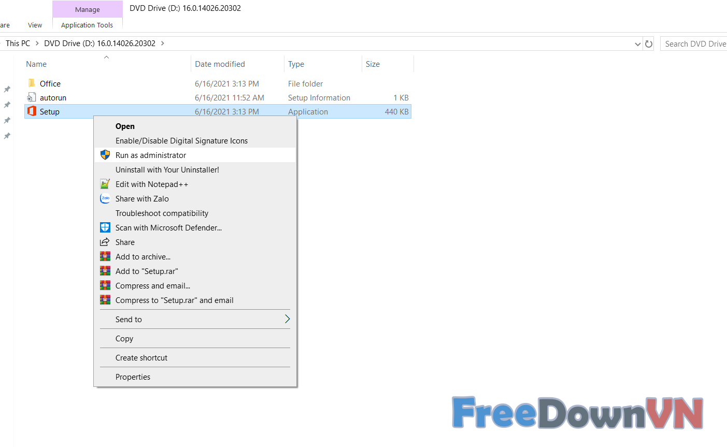Switch to the Application Tools tab
The image size is (727, 447).
(87, 25)
